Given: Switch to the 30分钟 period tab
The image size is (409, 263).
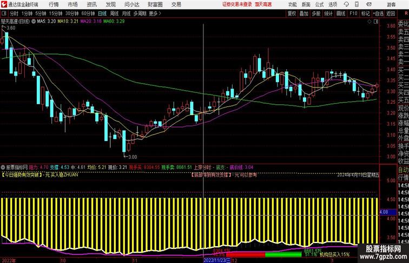Looking at the screenshot, I should pyautogui.click(x=72, y=14).
